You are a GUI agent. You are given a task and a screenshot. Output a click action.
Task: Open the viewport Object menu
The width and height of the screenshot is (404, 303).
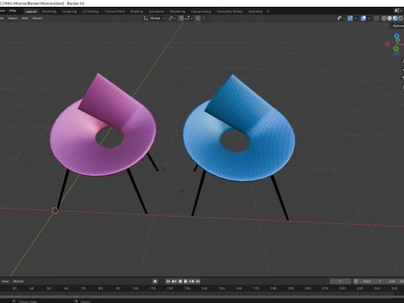[x=37, y=19]
